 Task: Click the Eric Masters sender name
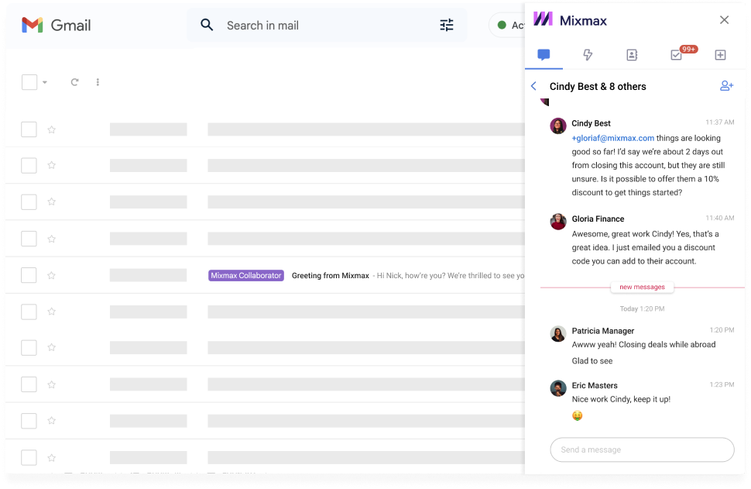tap(595, 385)
